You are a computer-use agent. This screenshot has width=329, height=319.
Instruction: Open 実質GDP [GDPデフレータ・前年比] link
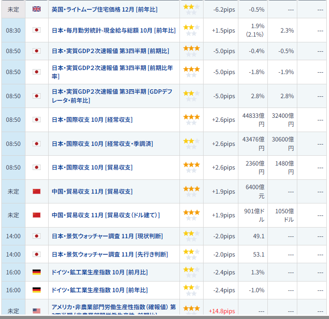112,96
